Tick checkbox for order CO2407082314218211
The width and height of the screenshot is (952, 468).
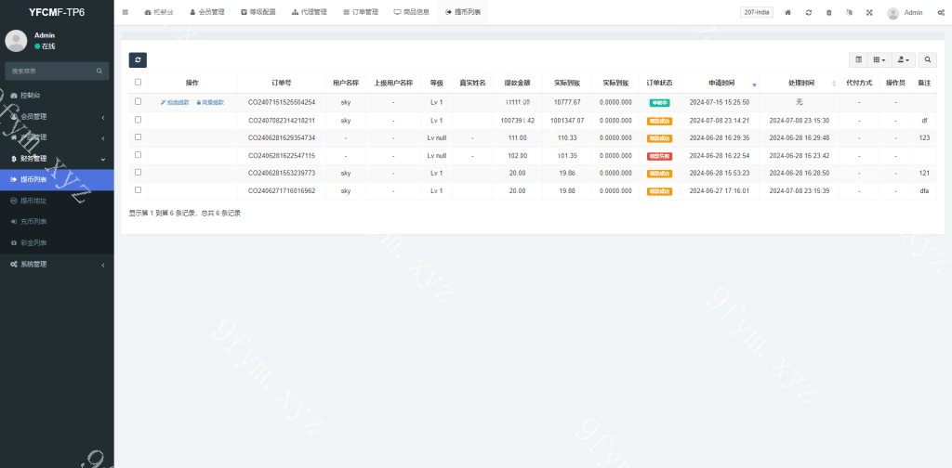click(138, 120)
